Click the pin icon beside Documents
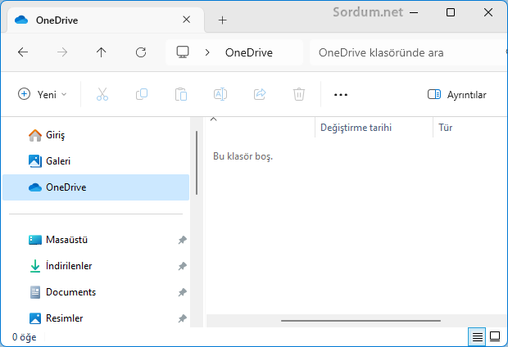This screenshot has height=347, width=508. tap(183, 292)
